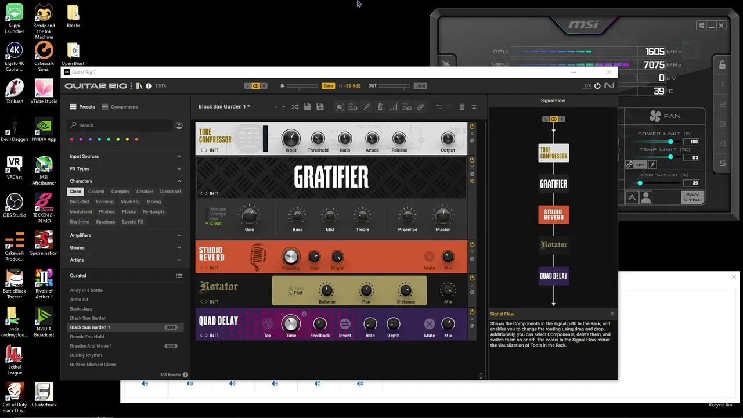Open the Post tape deck tool
The image size is (743, 418).
point(407,107)
